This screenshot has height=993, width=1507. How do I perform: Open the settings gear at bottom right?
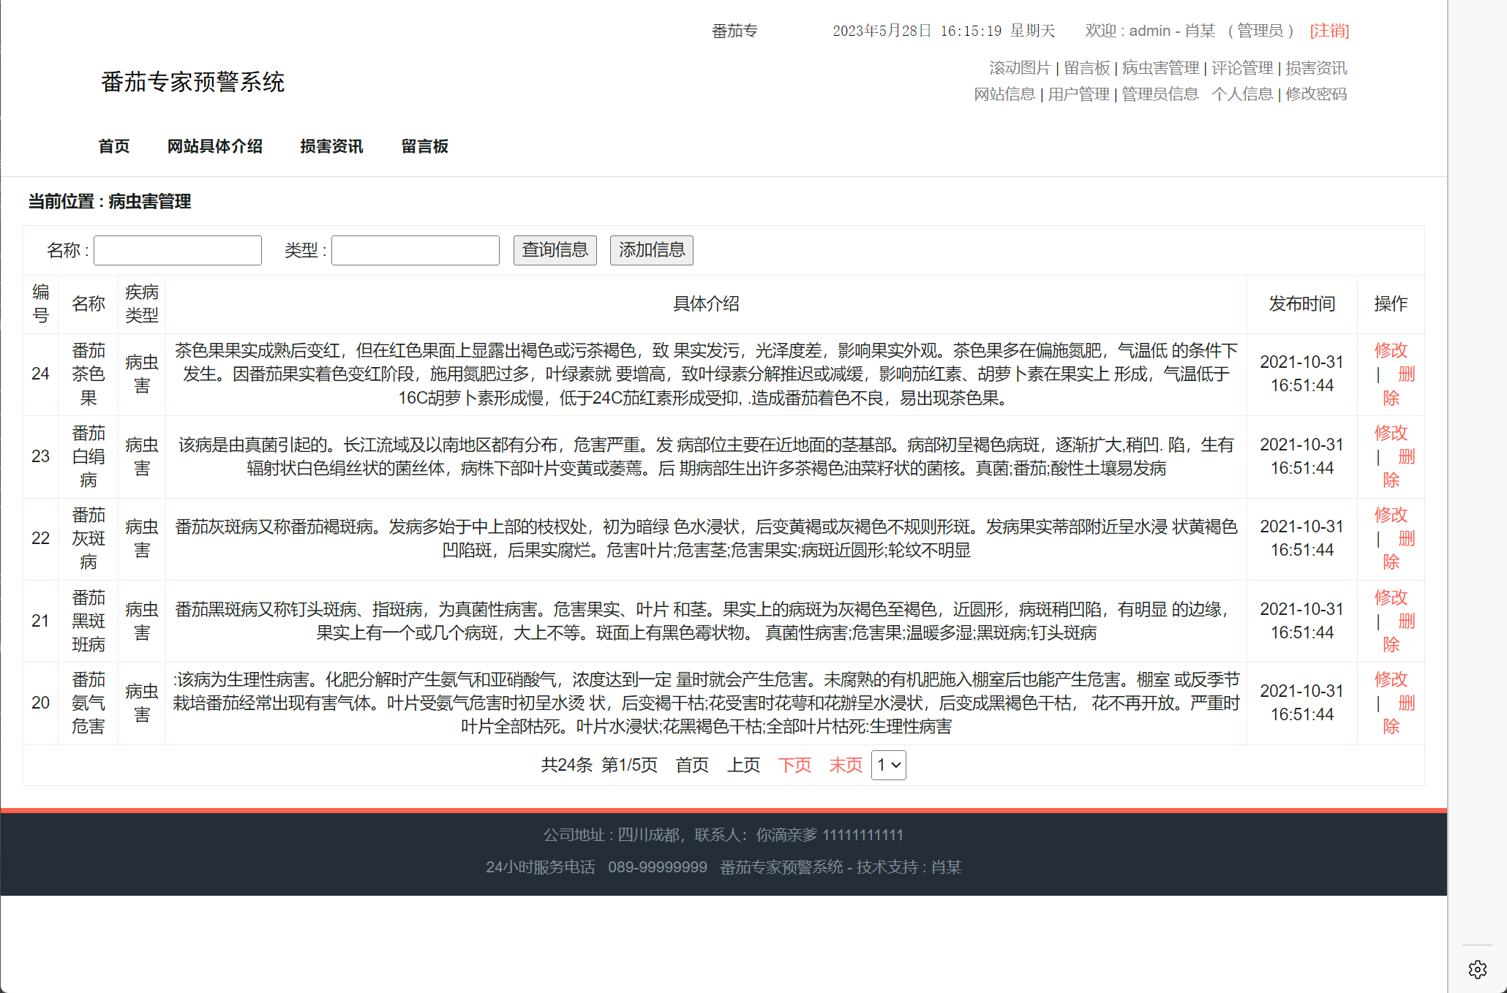click(x=1479, y=969)
